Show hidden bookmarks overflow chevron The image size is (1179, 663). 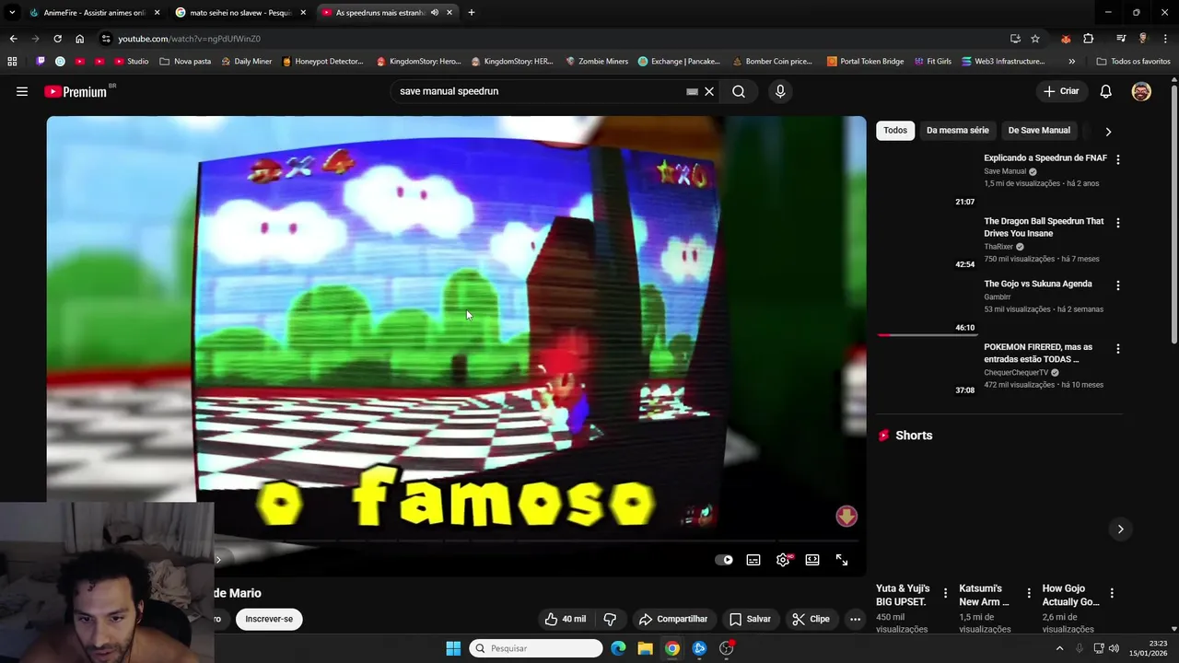[1071, 62]
